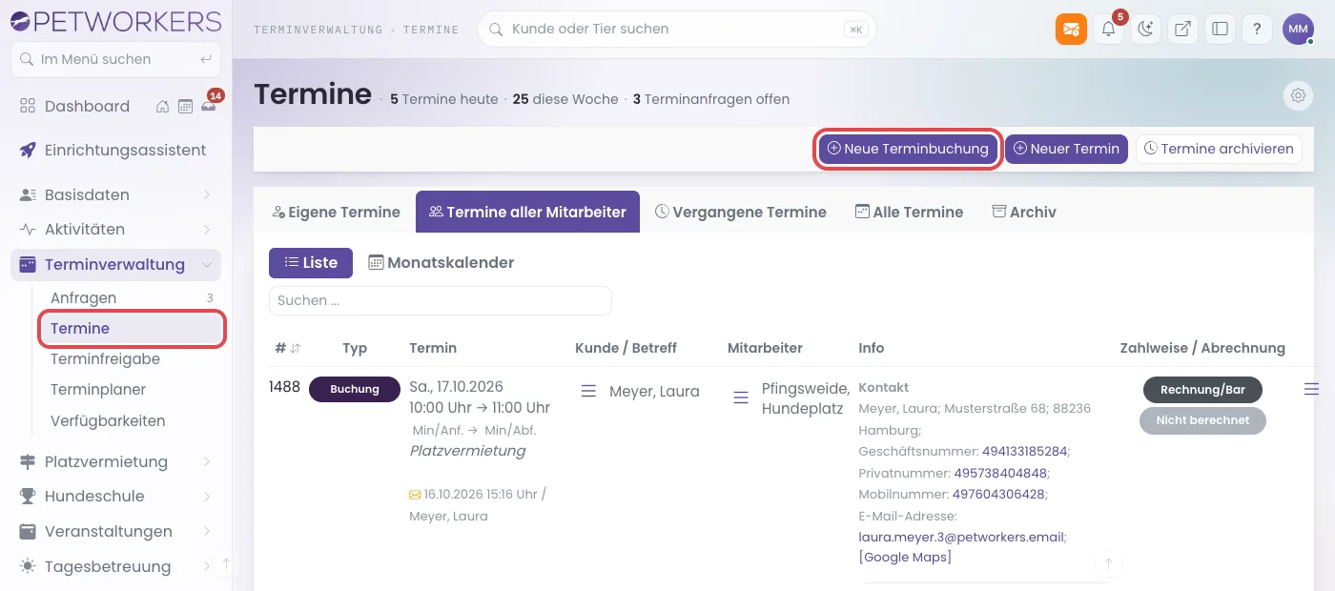This screenshot has width=1335, height=591.
Task: Switch to Vergangene Termine tab
Action: (x=741, y=212)
